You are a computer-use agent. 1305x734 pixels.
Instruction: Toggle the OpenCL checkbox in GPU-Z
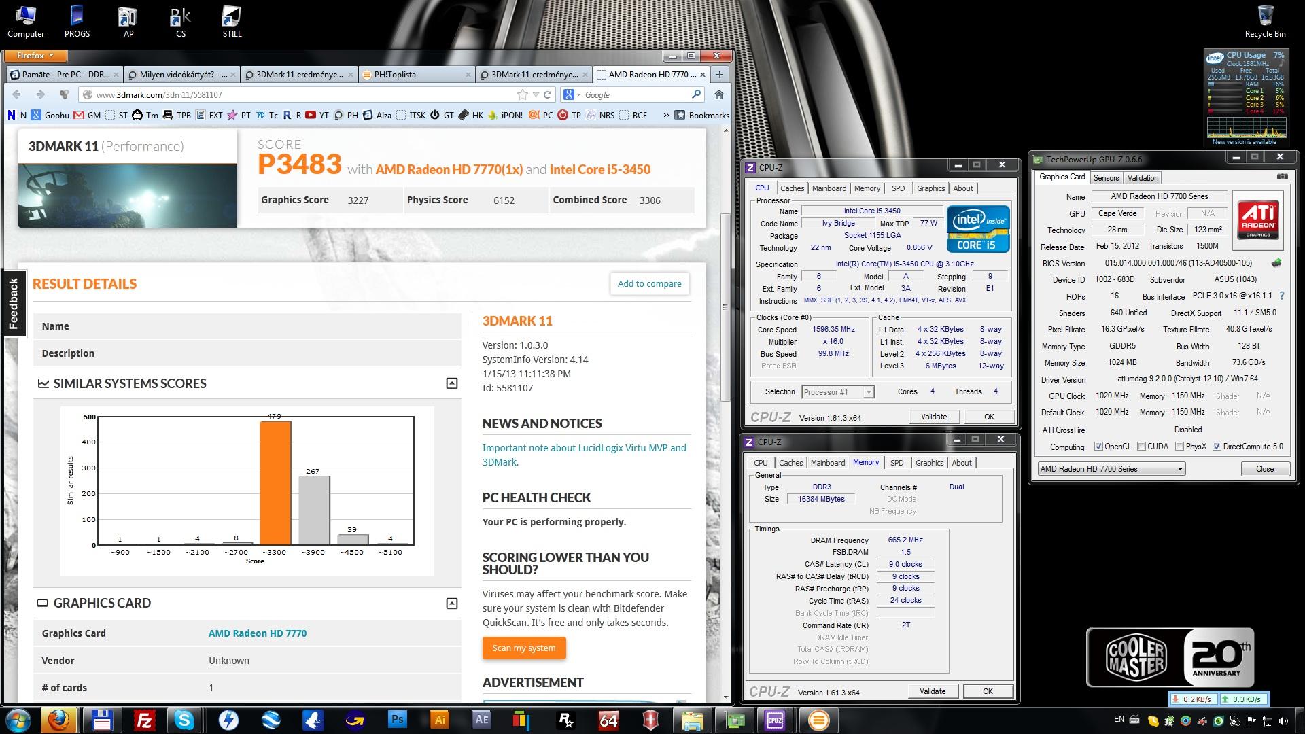(1098, 447)
